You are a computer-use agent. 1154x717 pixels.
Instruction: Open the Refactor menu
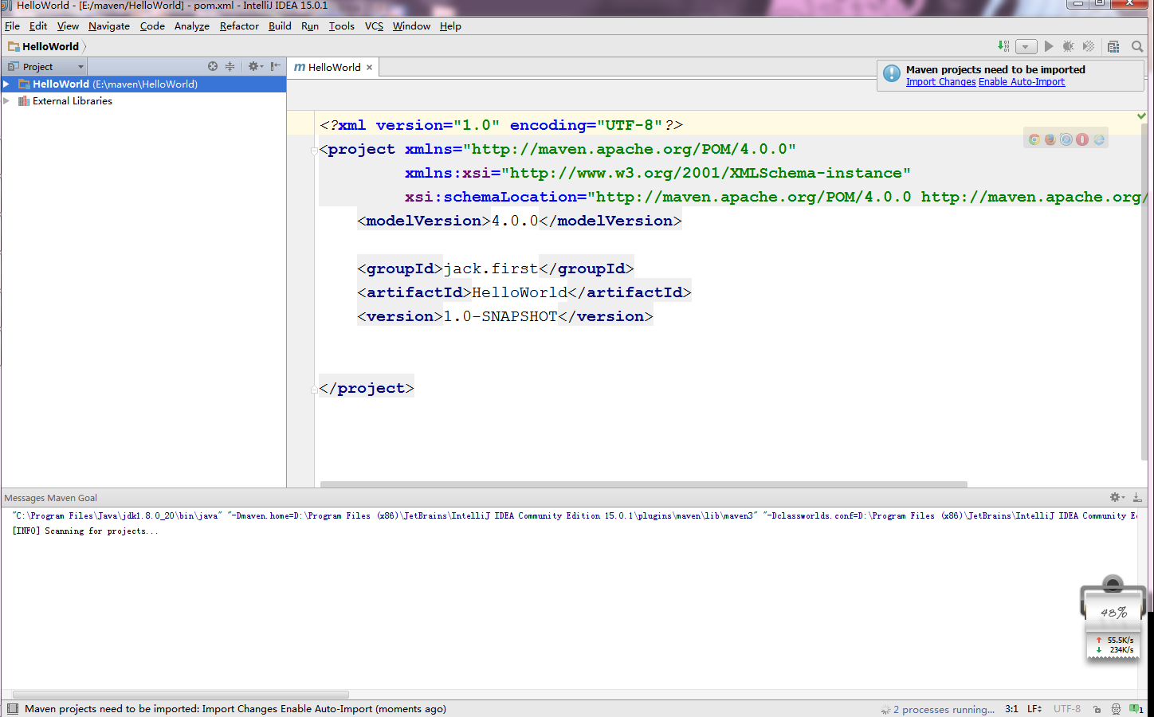[239, 26]
